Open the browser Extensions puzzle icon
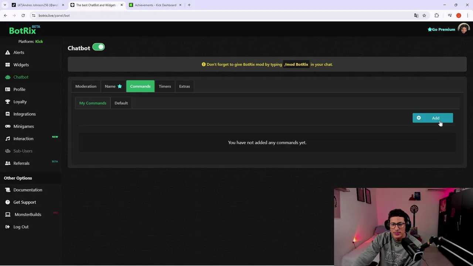Screen dimensions: 473x266 point(436,16)
